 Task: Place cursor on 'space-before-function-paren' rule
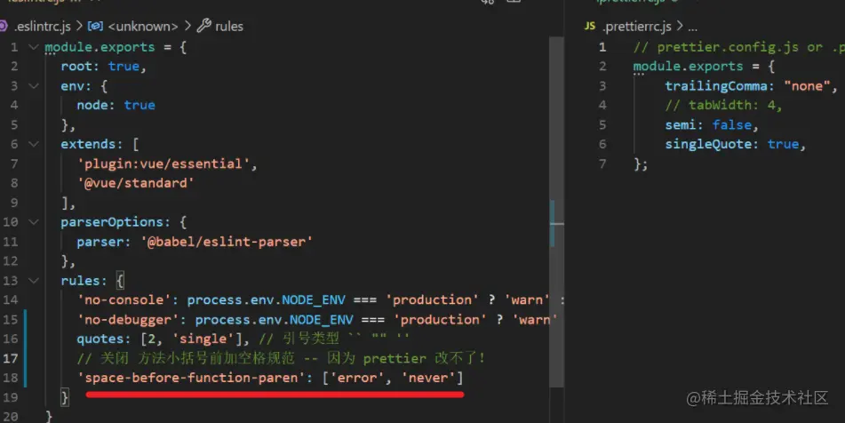coord(191,378)
